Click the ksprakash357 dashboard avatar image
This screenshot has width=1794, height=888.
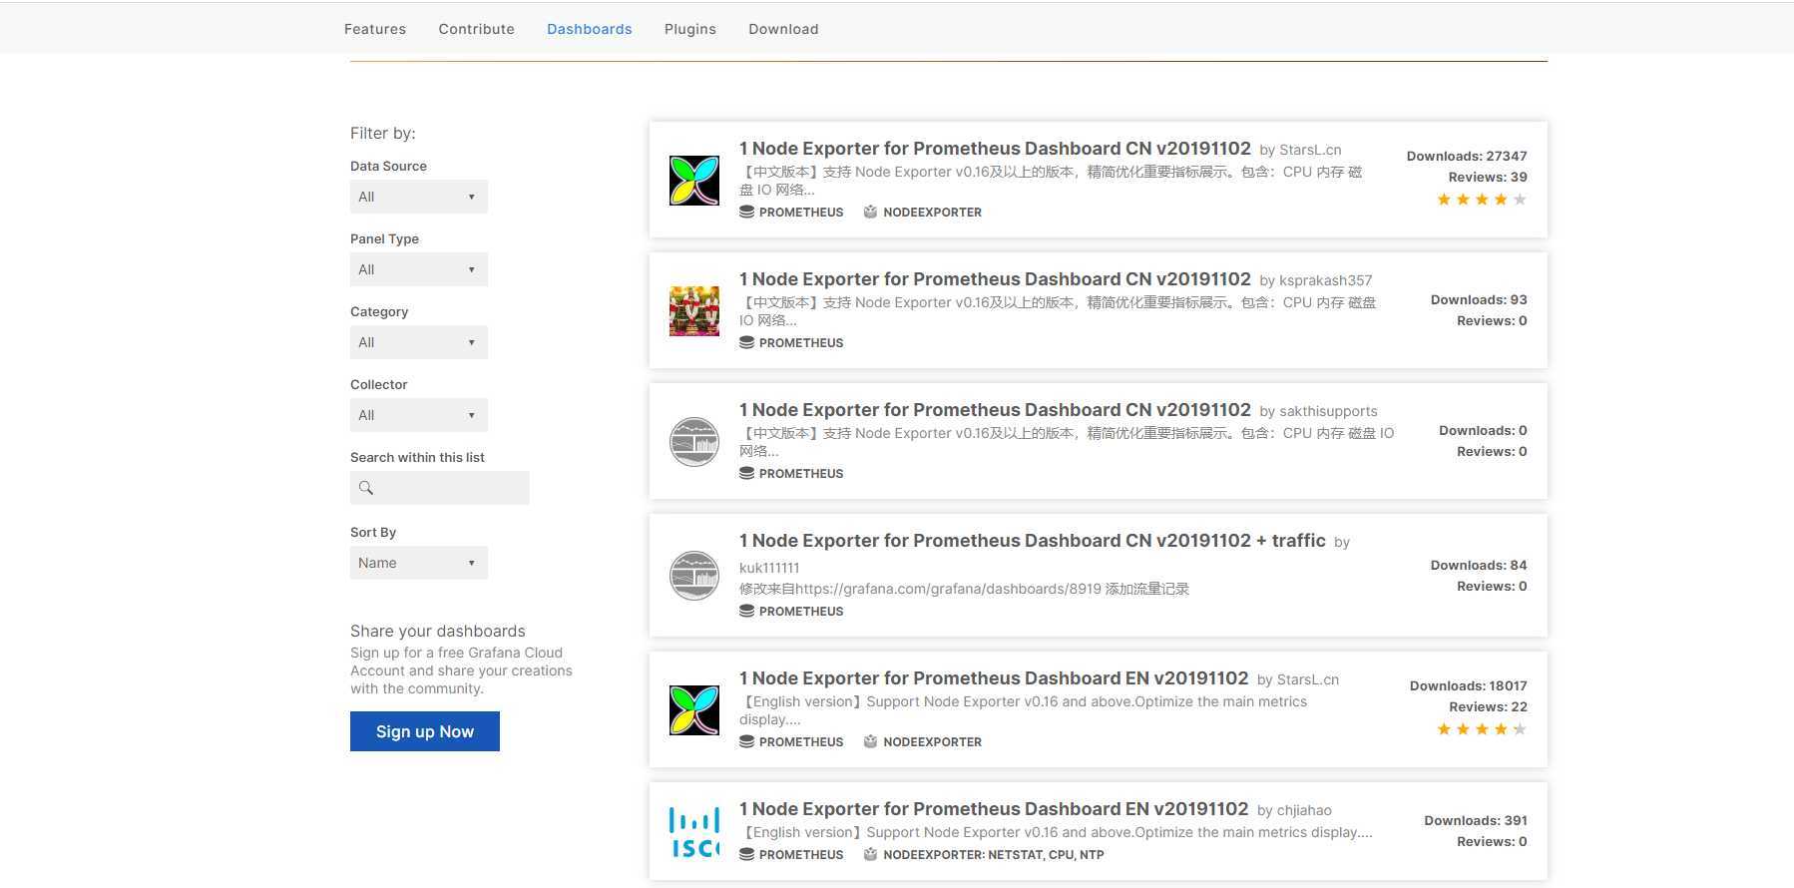693,310
